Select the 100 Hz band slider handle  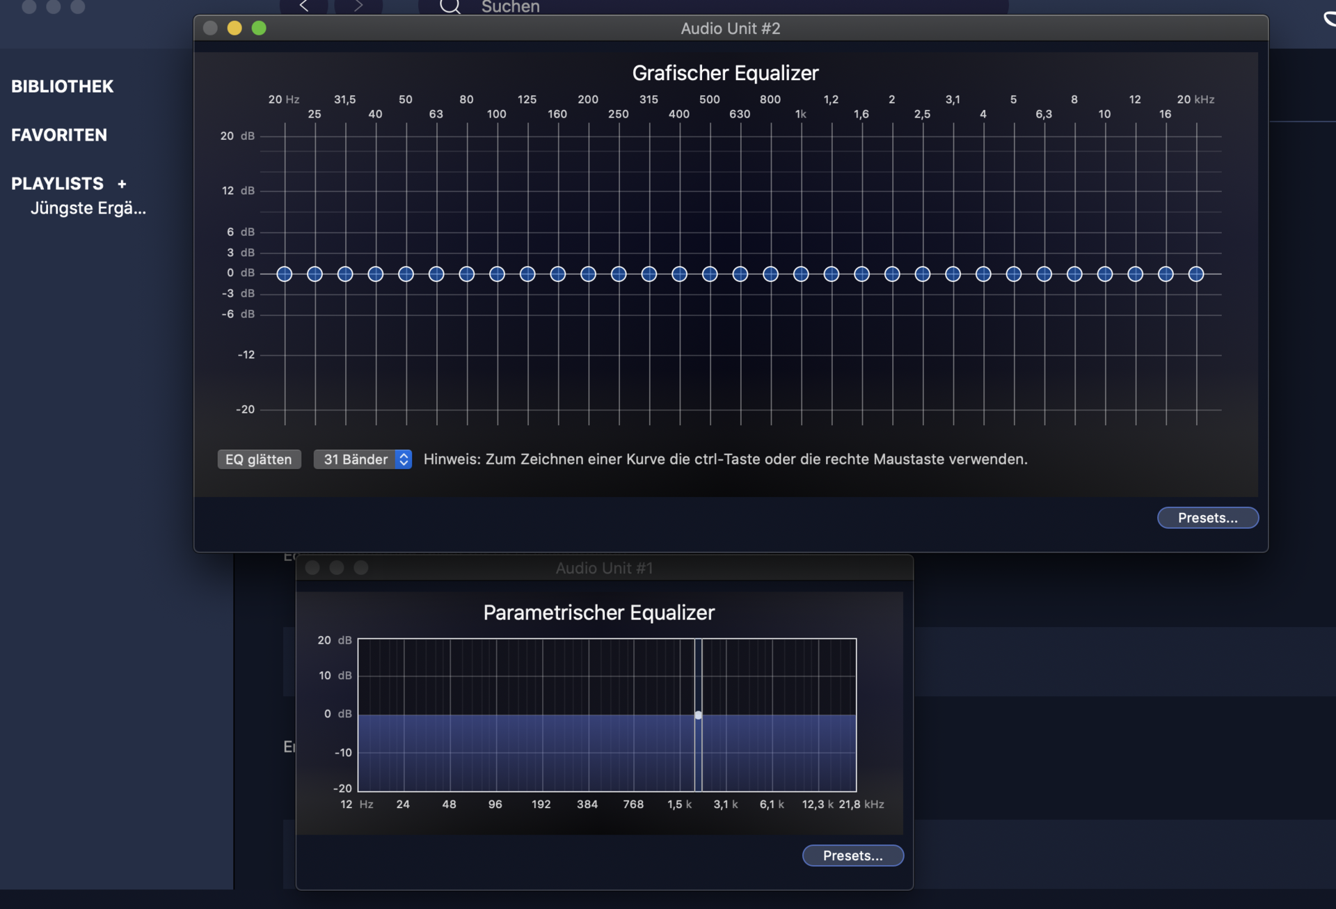point(498,274)
